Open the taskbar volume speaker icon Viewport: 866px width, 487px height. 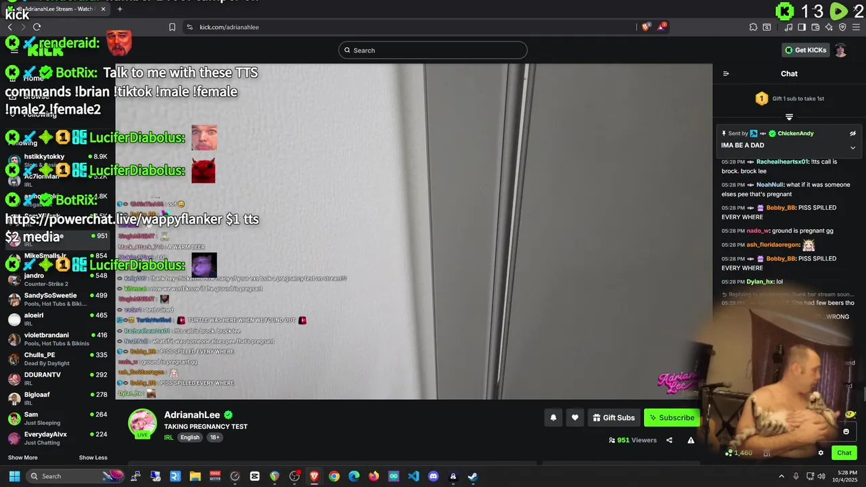tap(821, 476)
